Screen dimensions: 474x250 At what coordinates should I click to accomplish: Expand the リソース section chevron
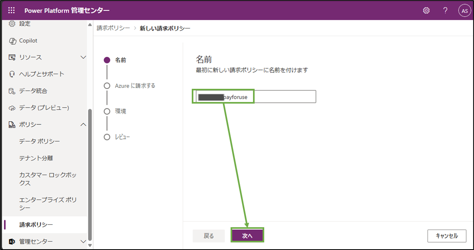point(83,57)
